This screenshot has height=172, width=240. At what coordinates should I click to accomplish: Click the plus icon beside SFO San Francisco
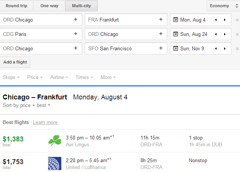point(161,48)
